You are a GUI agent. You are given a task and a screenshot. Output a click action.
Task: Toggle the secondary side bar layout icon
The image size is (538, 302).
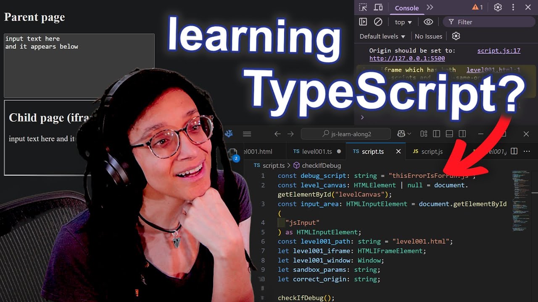(462, 134)
